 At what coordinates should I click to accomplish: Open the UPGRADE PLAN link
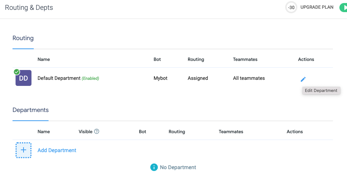[317, 7]
